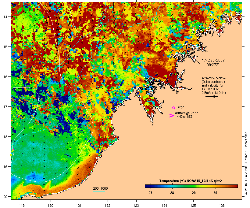The image size is (250, 208).
Task: Click the latitude label -20
Action: click(4, 197)
